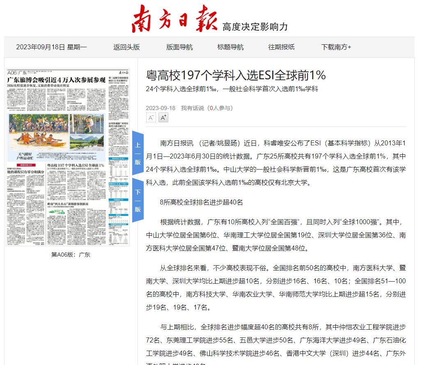Click the date 2023年09月18日 星期一
427x365 pixels.
pos(51,47)
